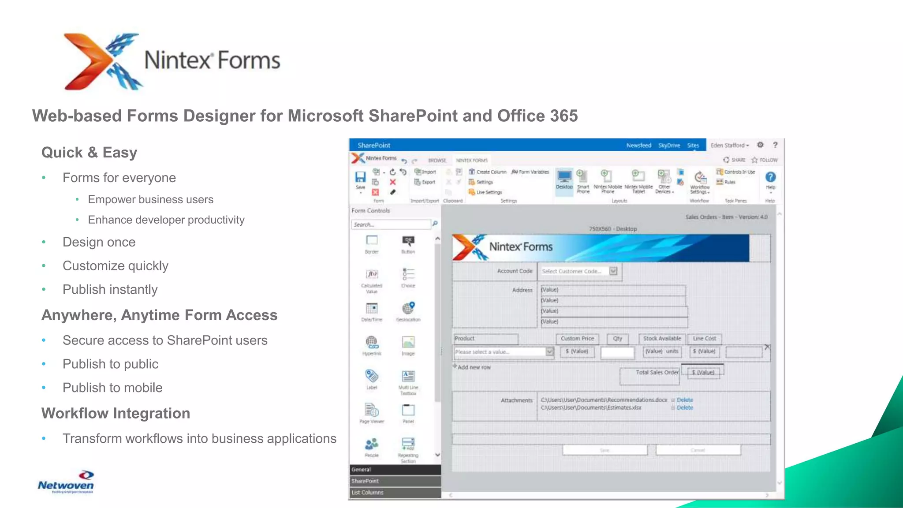Screen dimensions: 903x508
Task: Click the Form Controls search field
Action: click(x=390, y=224)
